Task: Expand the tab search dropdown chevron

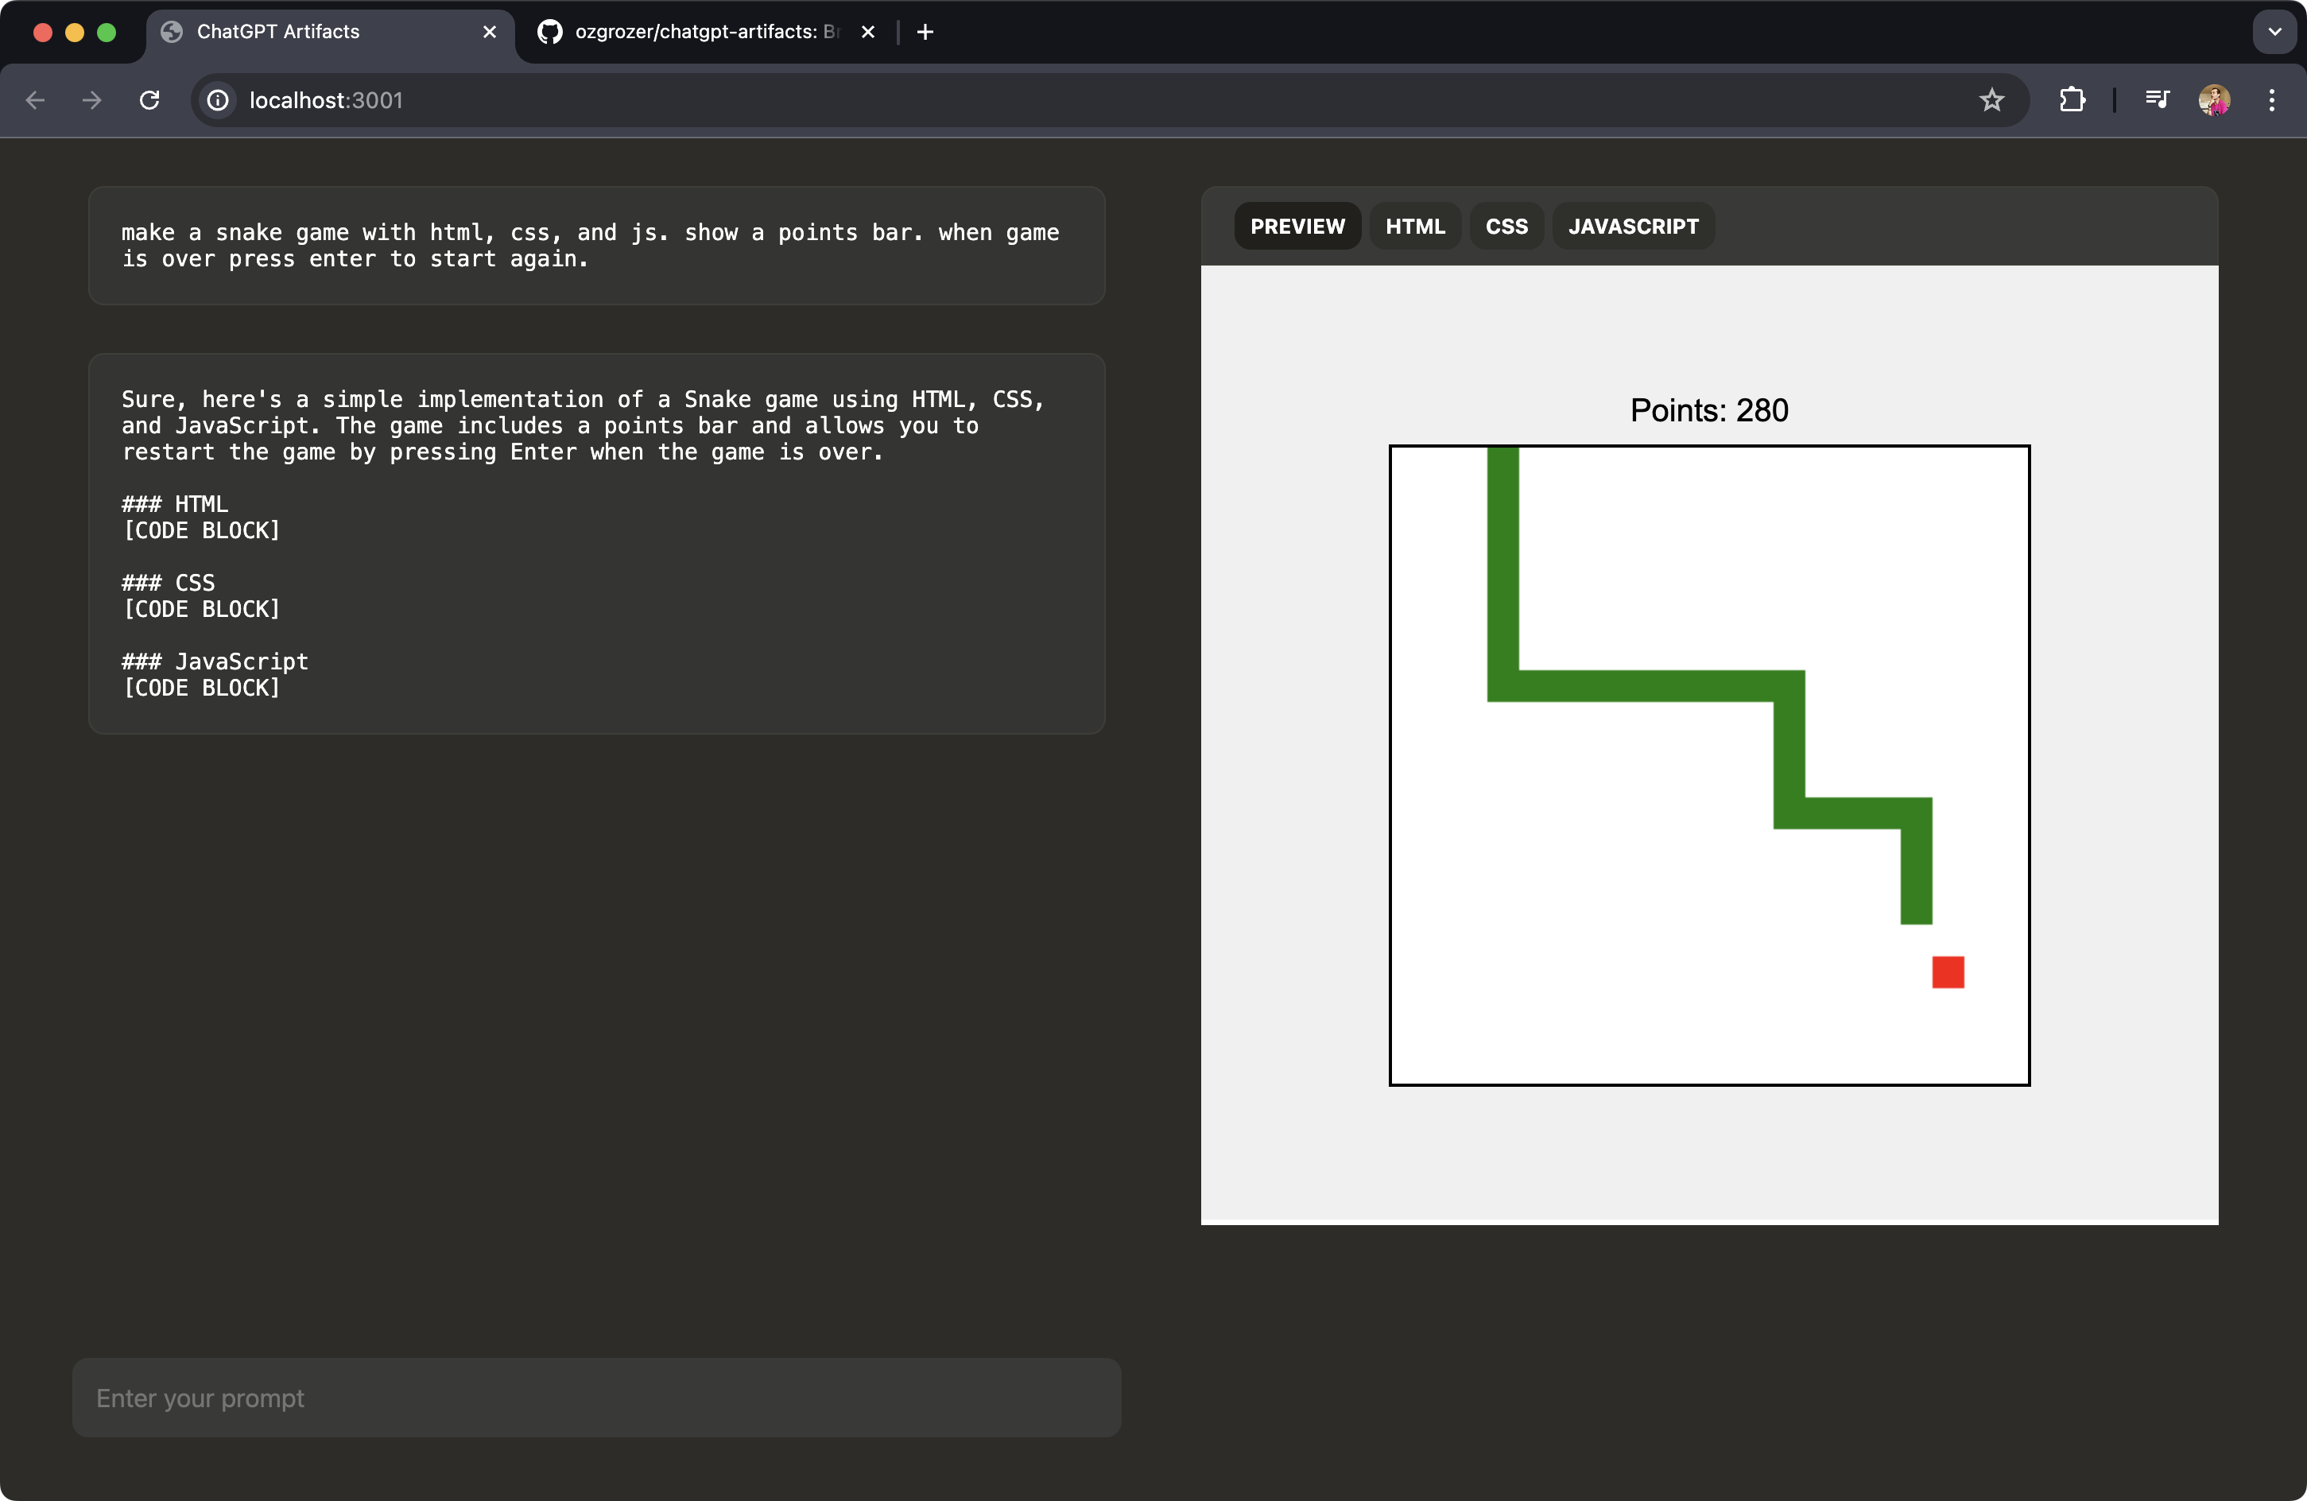Action: tap(2274, 32)
